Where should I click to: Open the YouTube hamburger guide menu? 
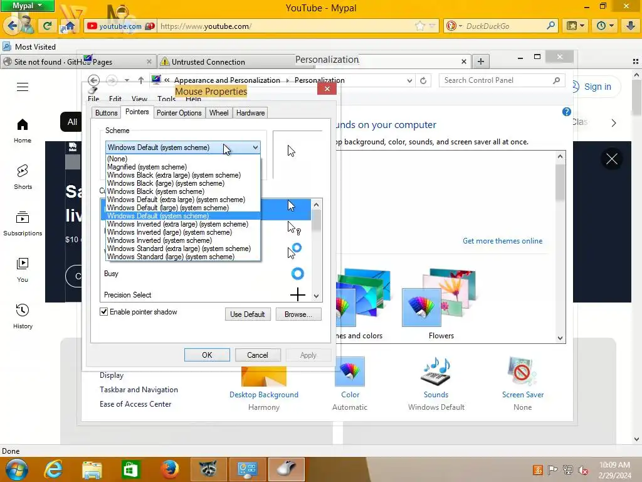(x=23, y=87)
